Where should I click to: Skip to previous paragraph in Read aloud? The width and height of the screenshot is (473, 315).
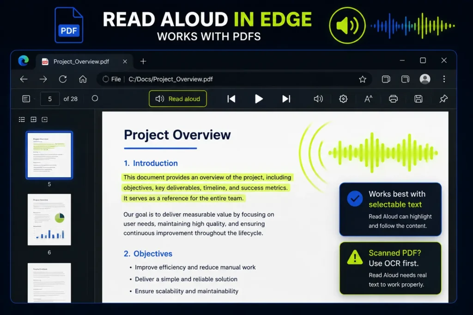pos(231,99)
